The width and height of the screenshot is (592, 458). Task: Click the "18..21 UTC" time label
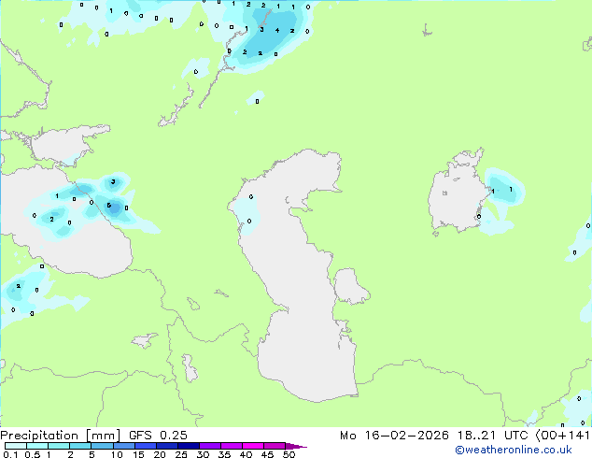click(x=492, y=436)
